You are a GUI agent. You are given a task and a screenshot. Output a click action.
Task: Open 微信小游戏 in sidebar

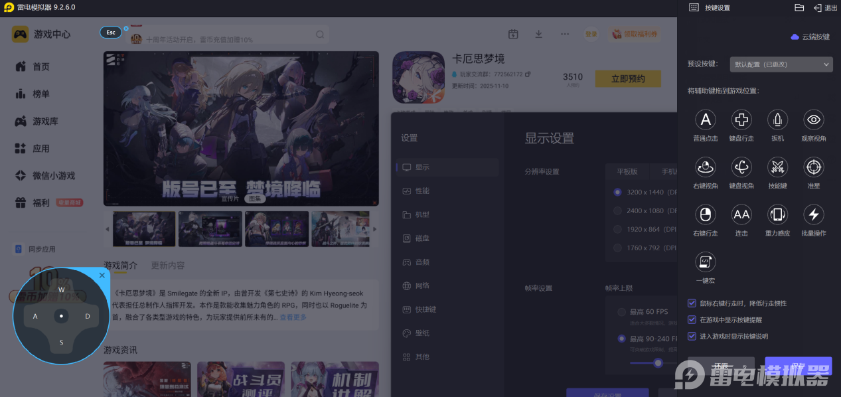[53, 176]
